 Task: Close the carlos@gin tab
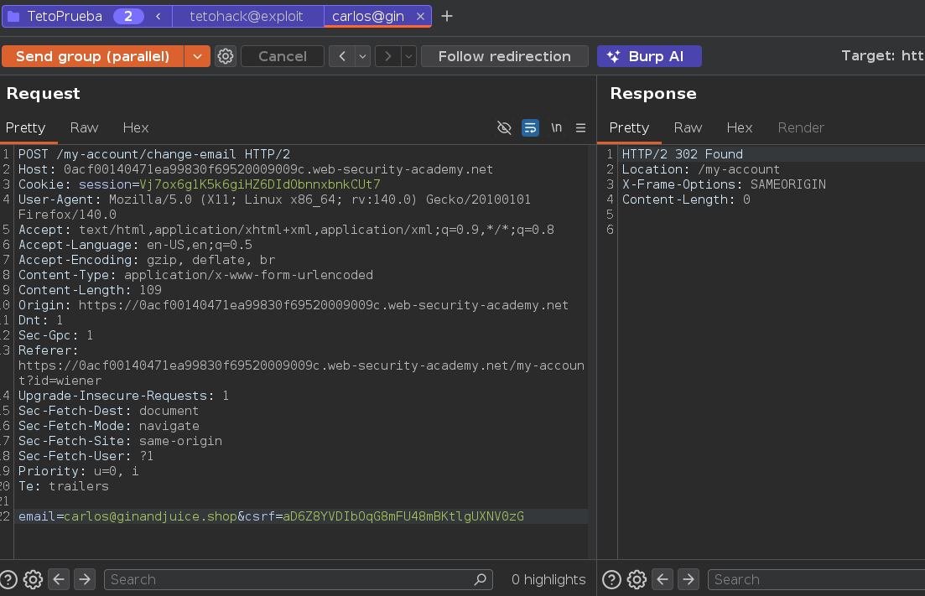(421, 17)
